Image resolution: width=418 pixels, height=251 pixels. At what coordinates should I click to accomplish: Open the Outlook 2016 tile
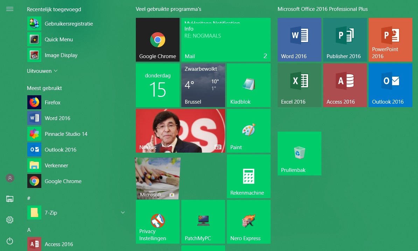(391, 85)
